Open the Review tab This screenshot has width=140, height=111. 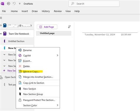58,11
